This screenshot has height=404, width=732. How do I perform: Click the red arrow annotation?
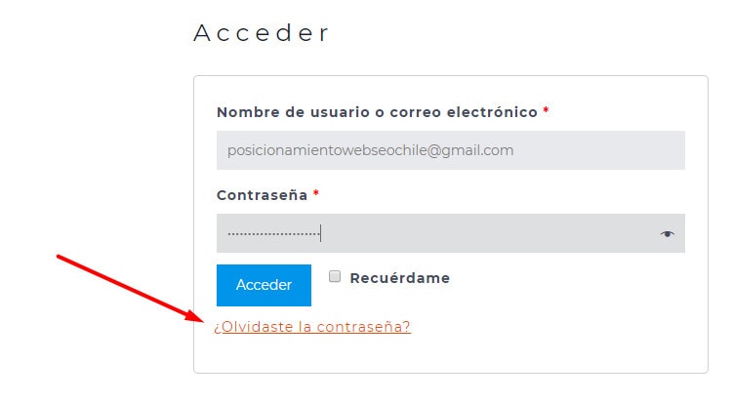click(130, 288)
